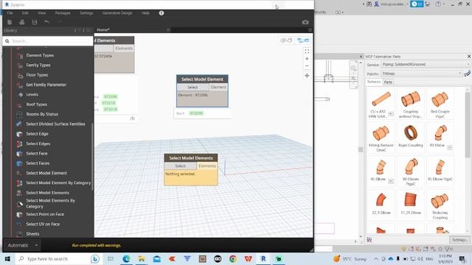Screen dimensions: 472x265
Task: Select Element Types in library list
Action: (40, 55)
